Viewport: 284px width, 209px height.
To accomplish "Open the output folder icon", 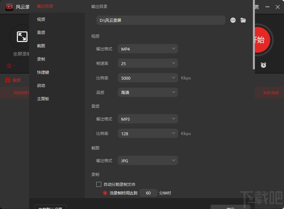I will 243,20.
